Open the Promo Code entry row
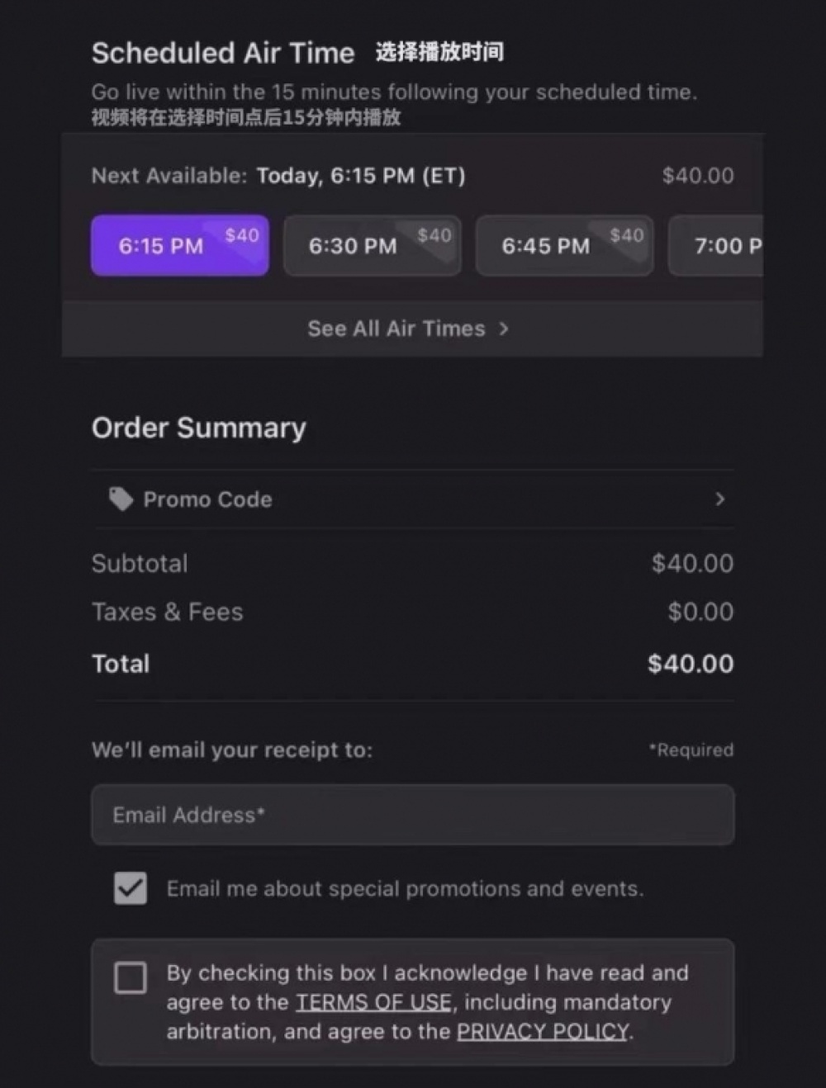Viewport: 826px width, 1088px height. coord(413,499)
